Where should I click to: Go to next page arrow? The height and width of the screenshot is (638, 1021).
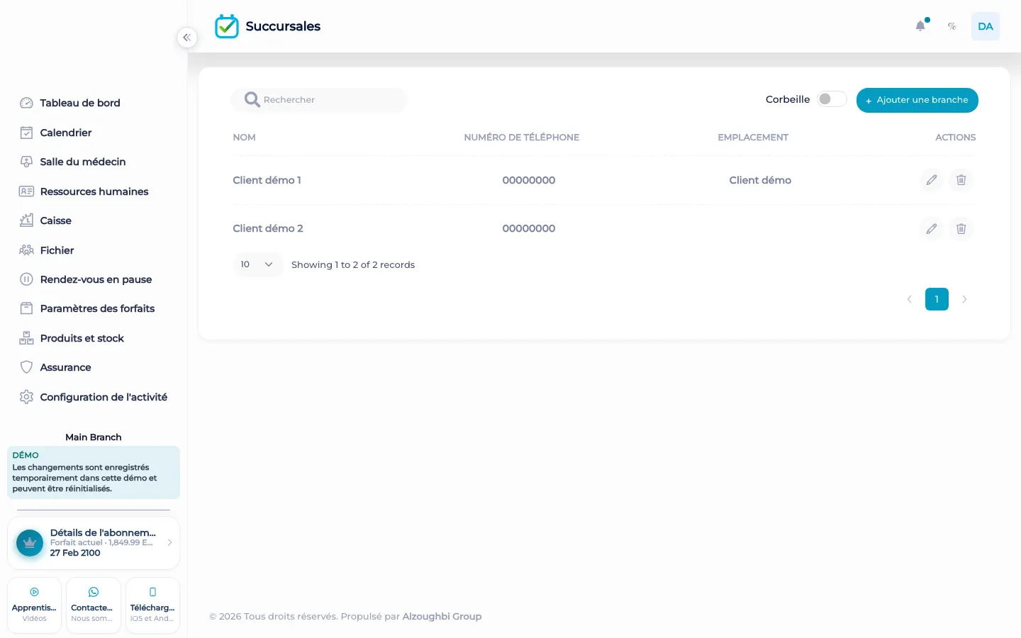pos(964,299)
